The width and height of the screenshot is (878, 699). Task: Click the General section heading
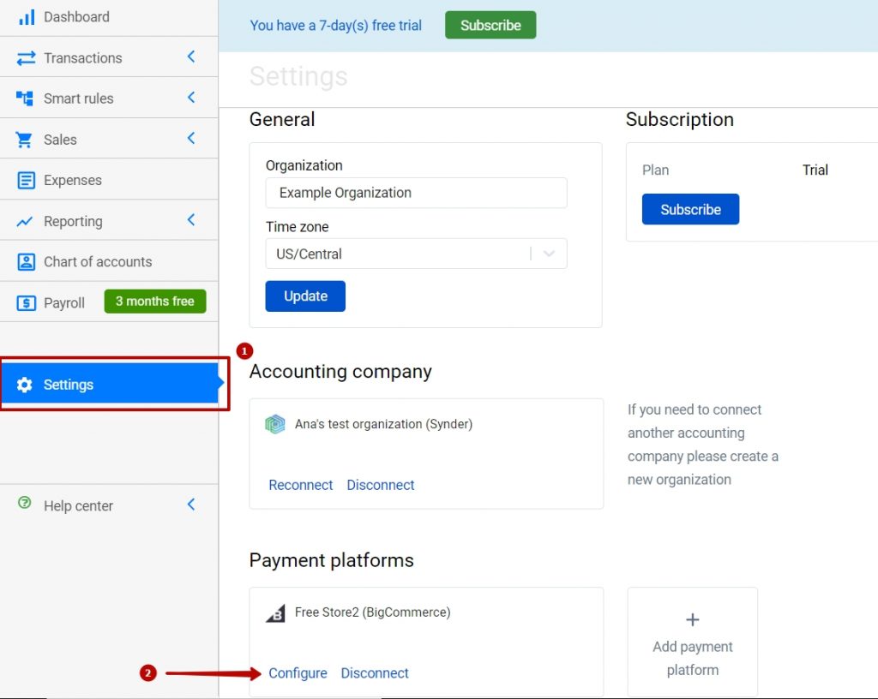(x=282, y=120)
